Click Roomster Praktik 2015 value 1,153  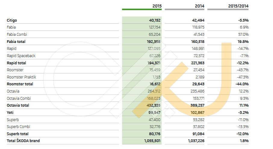(157, 77)
